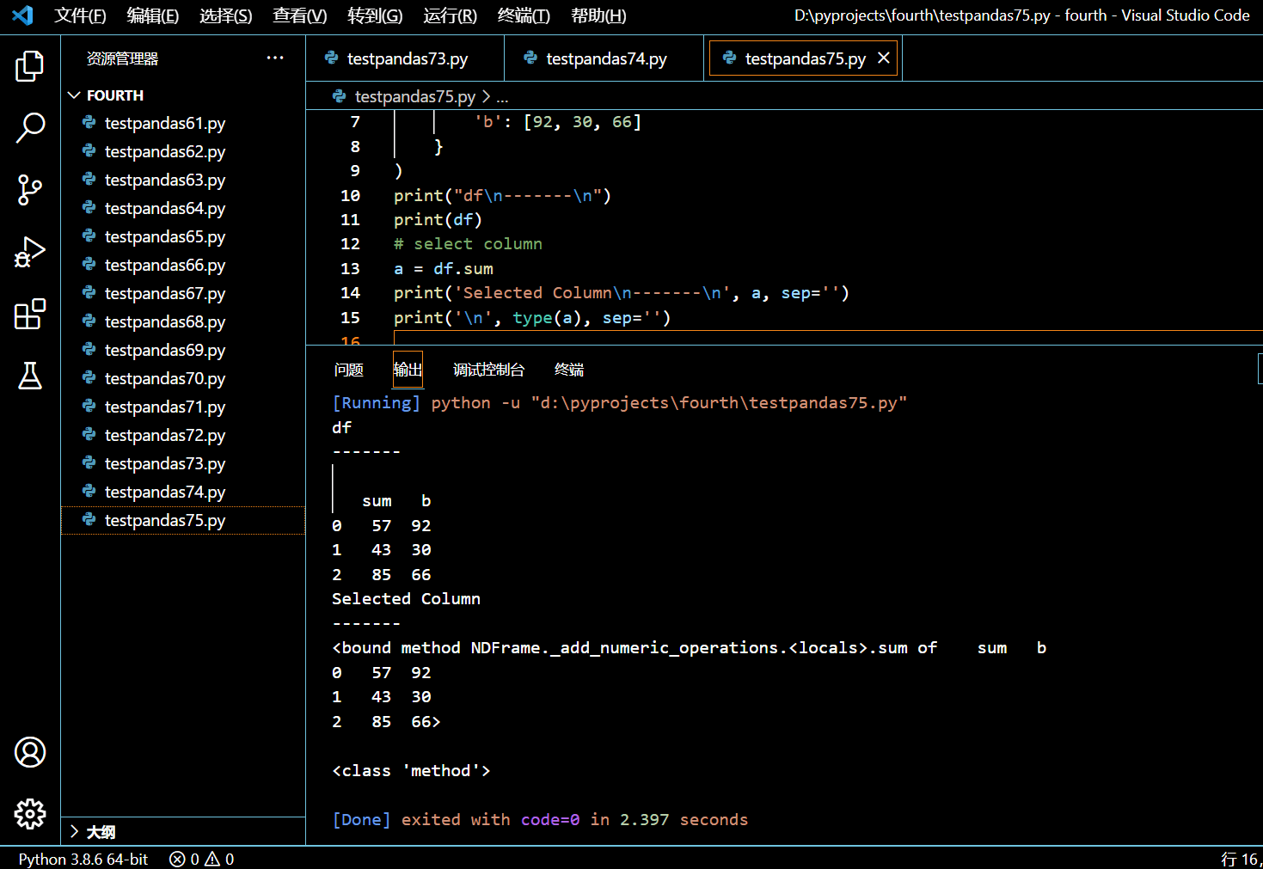Open the Run and Debug view icon
This screenshot has height=869, width=1263.
(x=30, y=252)
